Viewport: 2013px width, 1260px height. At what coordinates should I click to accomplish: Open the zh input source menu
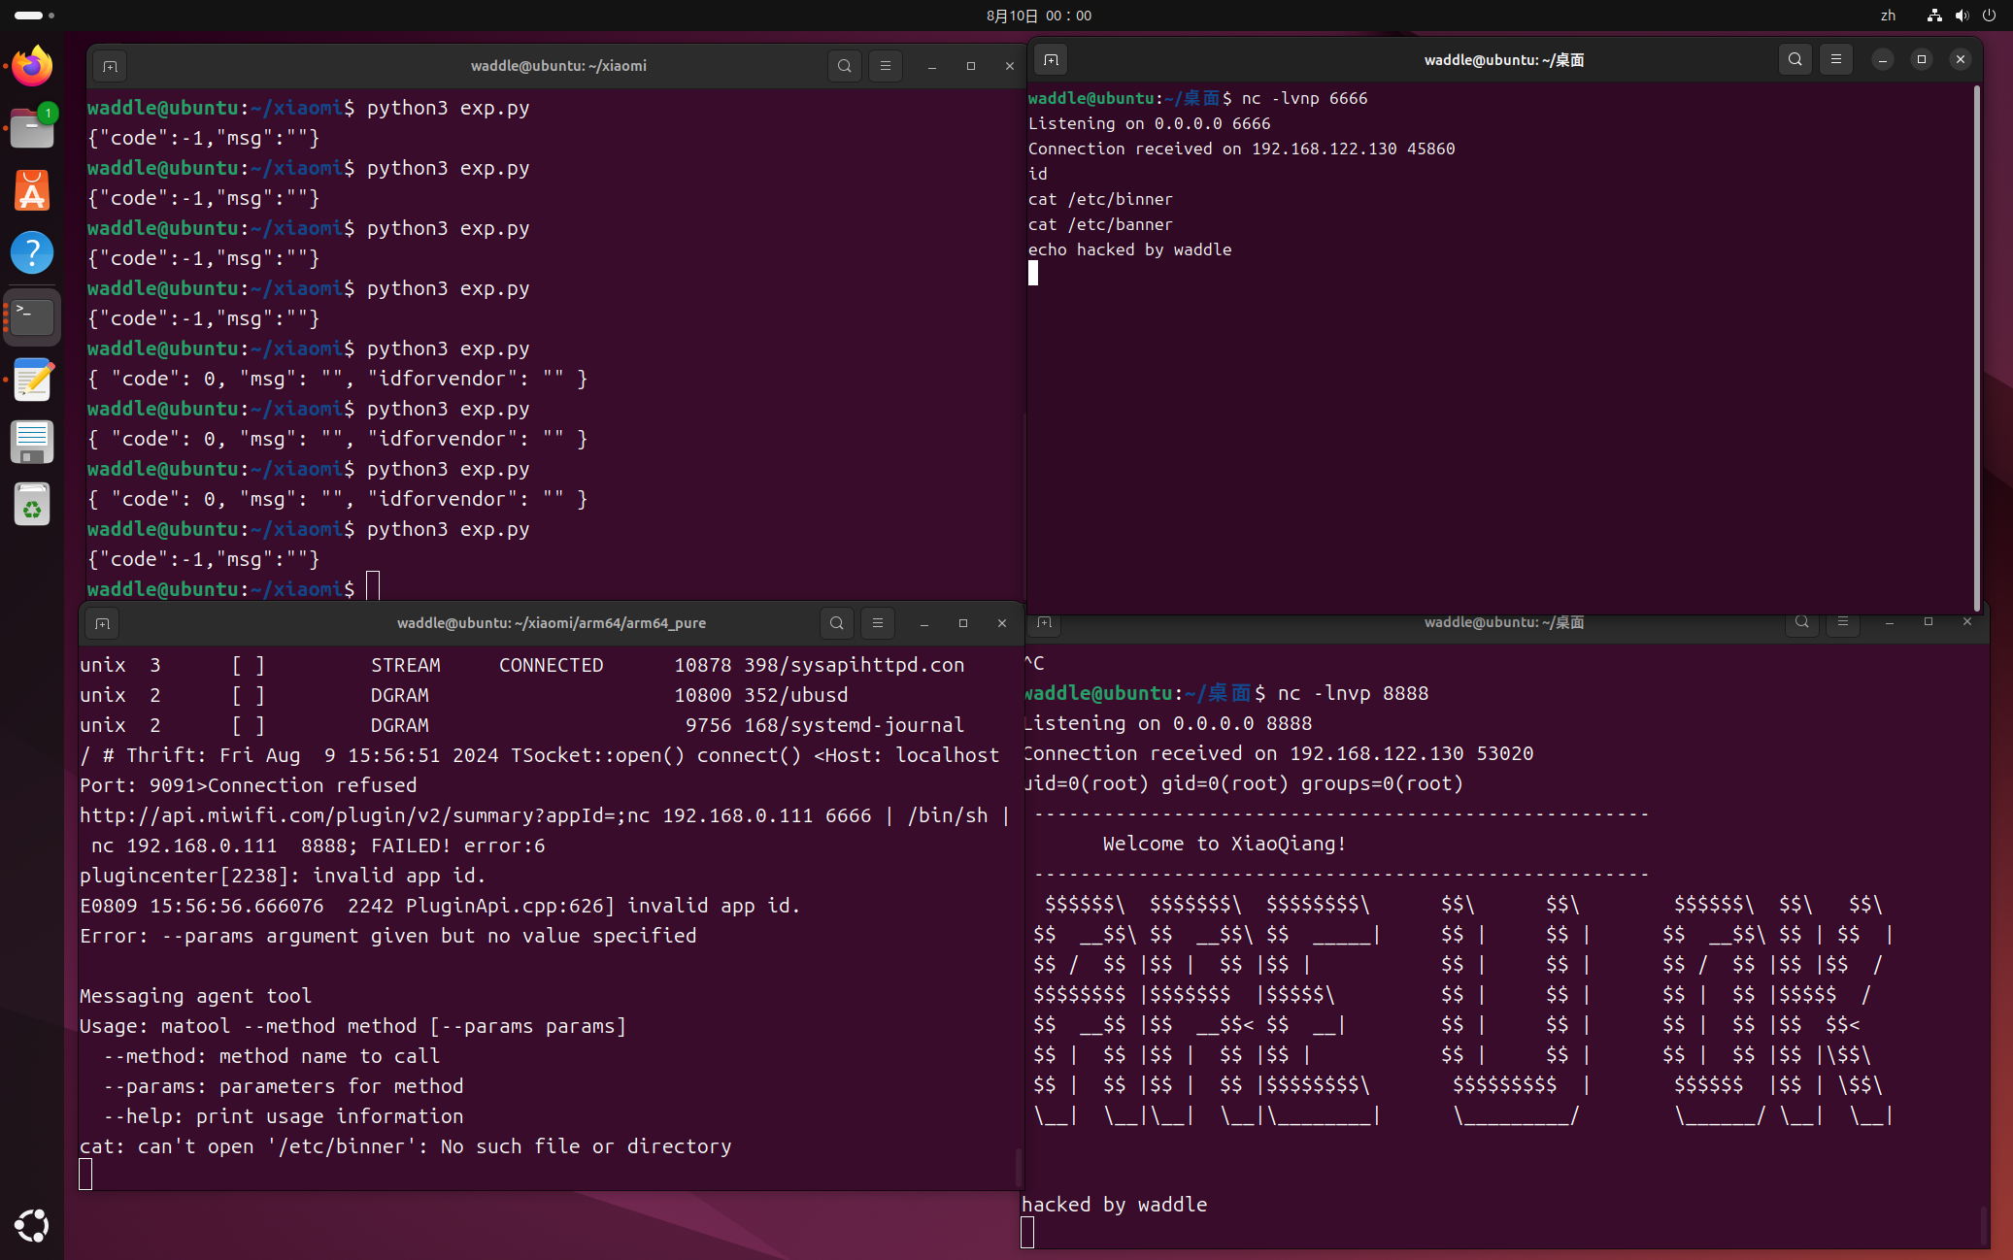(1888, 16)
